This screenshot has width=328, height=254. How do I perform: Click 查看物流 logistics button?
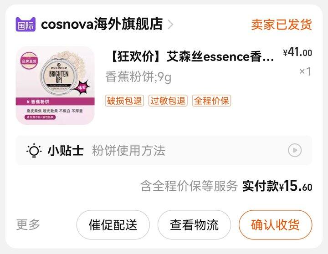click(194, 225)
